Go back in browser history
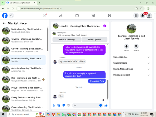 tap(3, 8)
